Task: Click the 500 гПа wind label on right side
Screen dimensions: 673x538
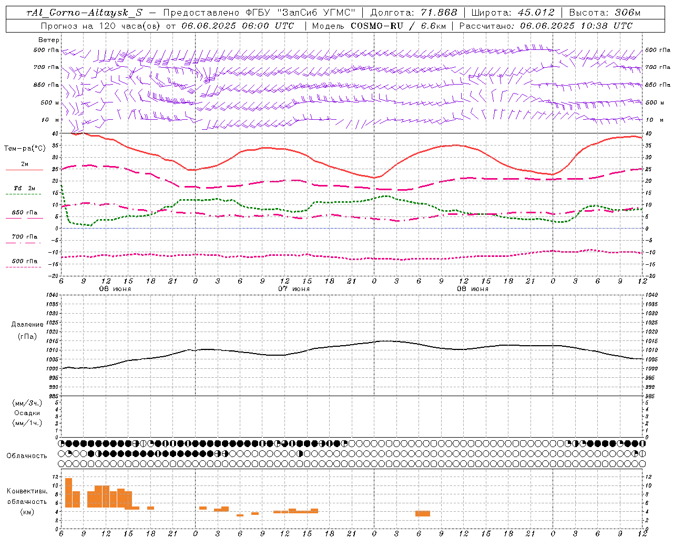Action: click(x=658, y=50)
